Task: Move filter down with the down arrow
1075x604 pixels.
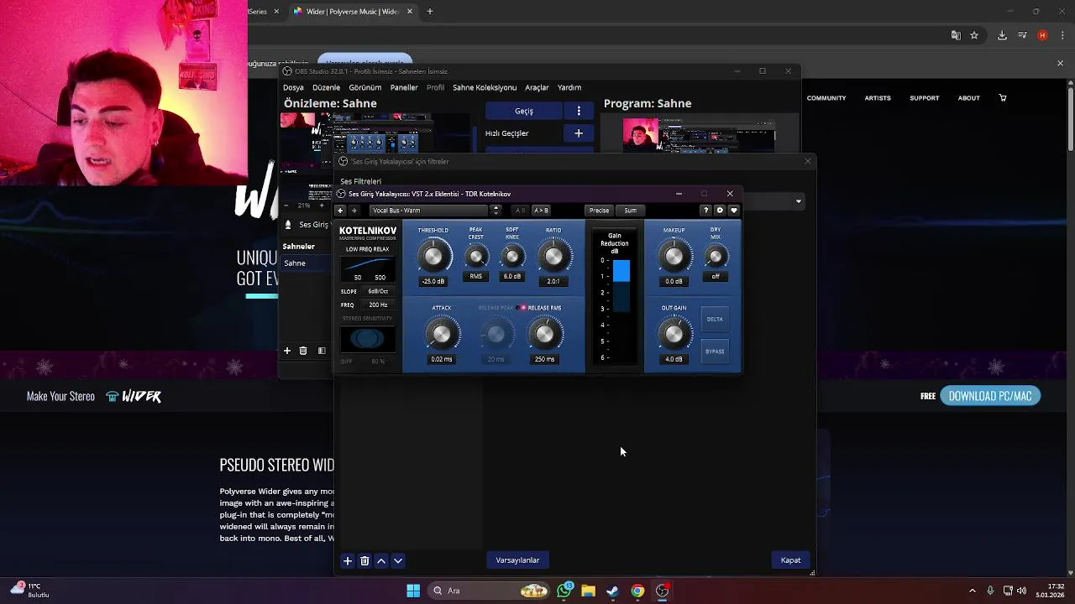Action: [398, 560]
